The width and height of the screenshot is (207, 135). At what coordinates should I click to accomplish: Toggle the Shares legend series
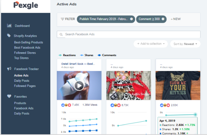(x=87, y=55)
